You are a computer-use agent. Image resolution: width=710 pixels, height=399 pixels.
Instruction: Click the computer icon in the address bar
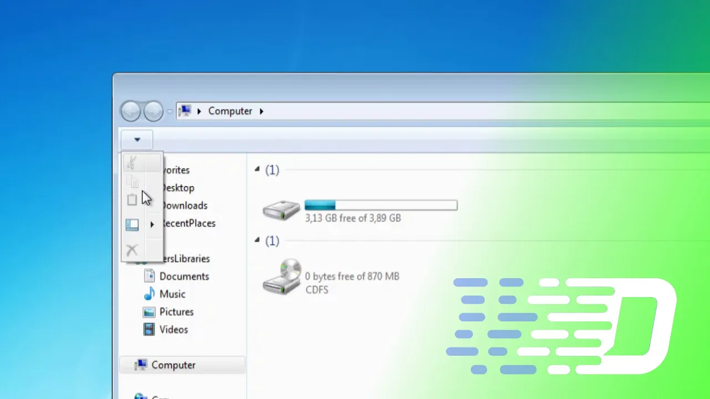coord(185,111)
